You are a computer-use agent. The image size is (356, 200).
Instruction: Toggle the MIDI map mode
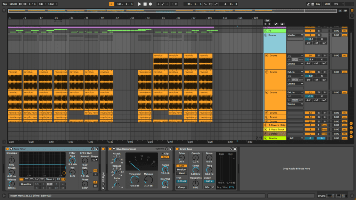click(x=327, y=4)
